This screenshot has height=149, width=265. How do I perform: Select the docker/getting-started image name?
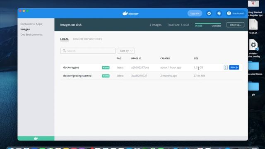click(x=77, y=76)
